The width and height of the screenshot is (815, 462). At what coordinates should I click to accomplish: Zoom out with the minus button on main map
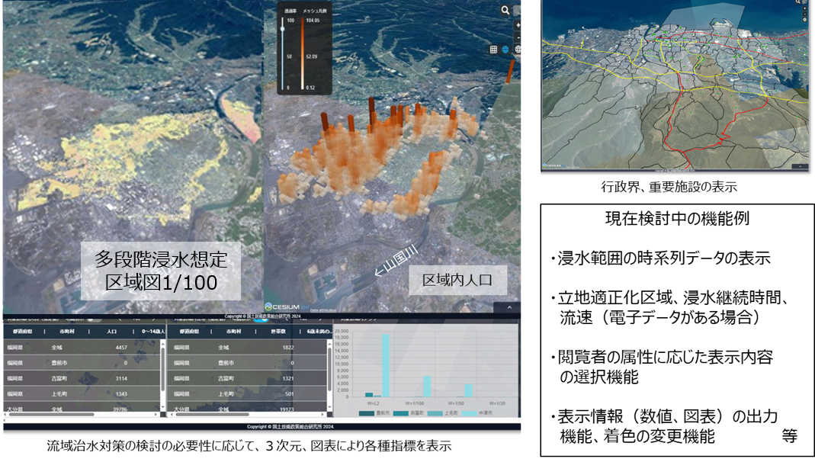(518, 37)
